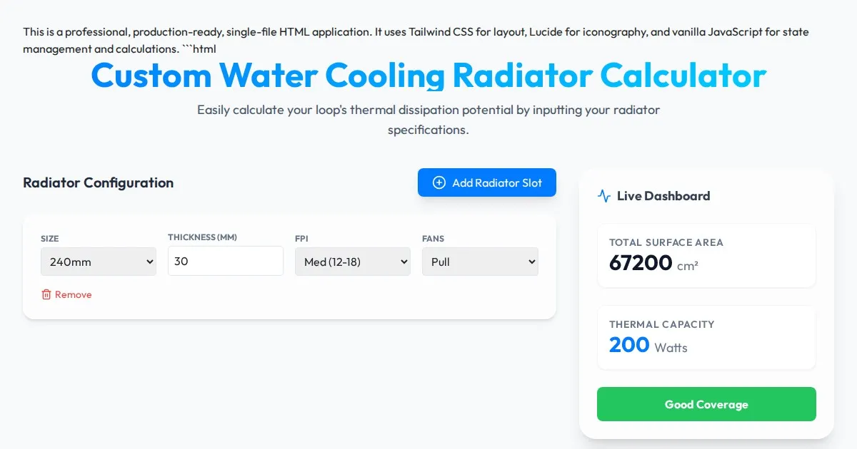Click the Total Surface Area card label

pyautogui.click(x=666, y=242)
